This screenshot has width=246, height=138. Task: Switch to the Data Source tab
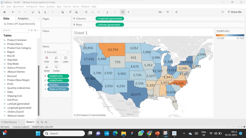point(9,122)
